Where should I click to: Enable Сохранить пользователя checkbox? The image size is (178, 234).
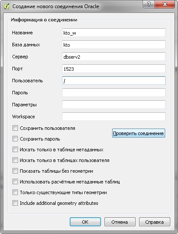tap(15, 128)
